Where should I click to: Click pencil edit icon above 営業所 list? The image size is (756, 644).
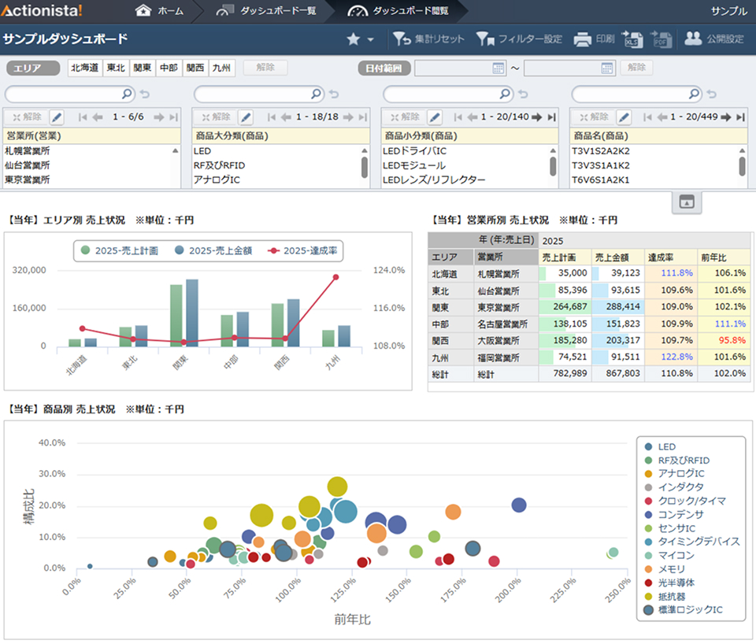pos(57,117)
